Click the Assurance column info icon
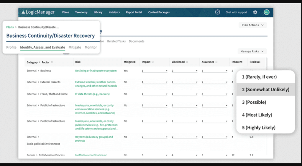The width and height of the screenshot is (302, 166). click(216, 62)
